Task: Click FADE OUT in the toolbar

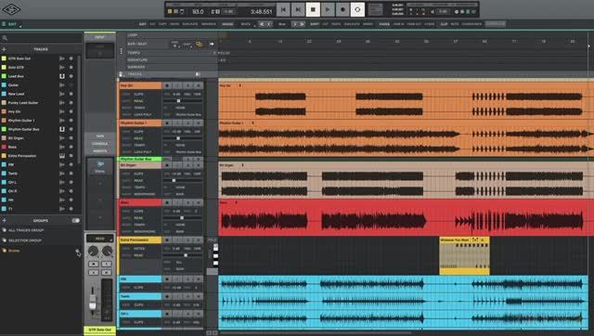Action: point(414,24)
